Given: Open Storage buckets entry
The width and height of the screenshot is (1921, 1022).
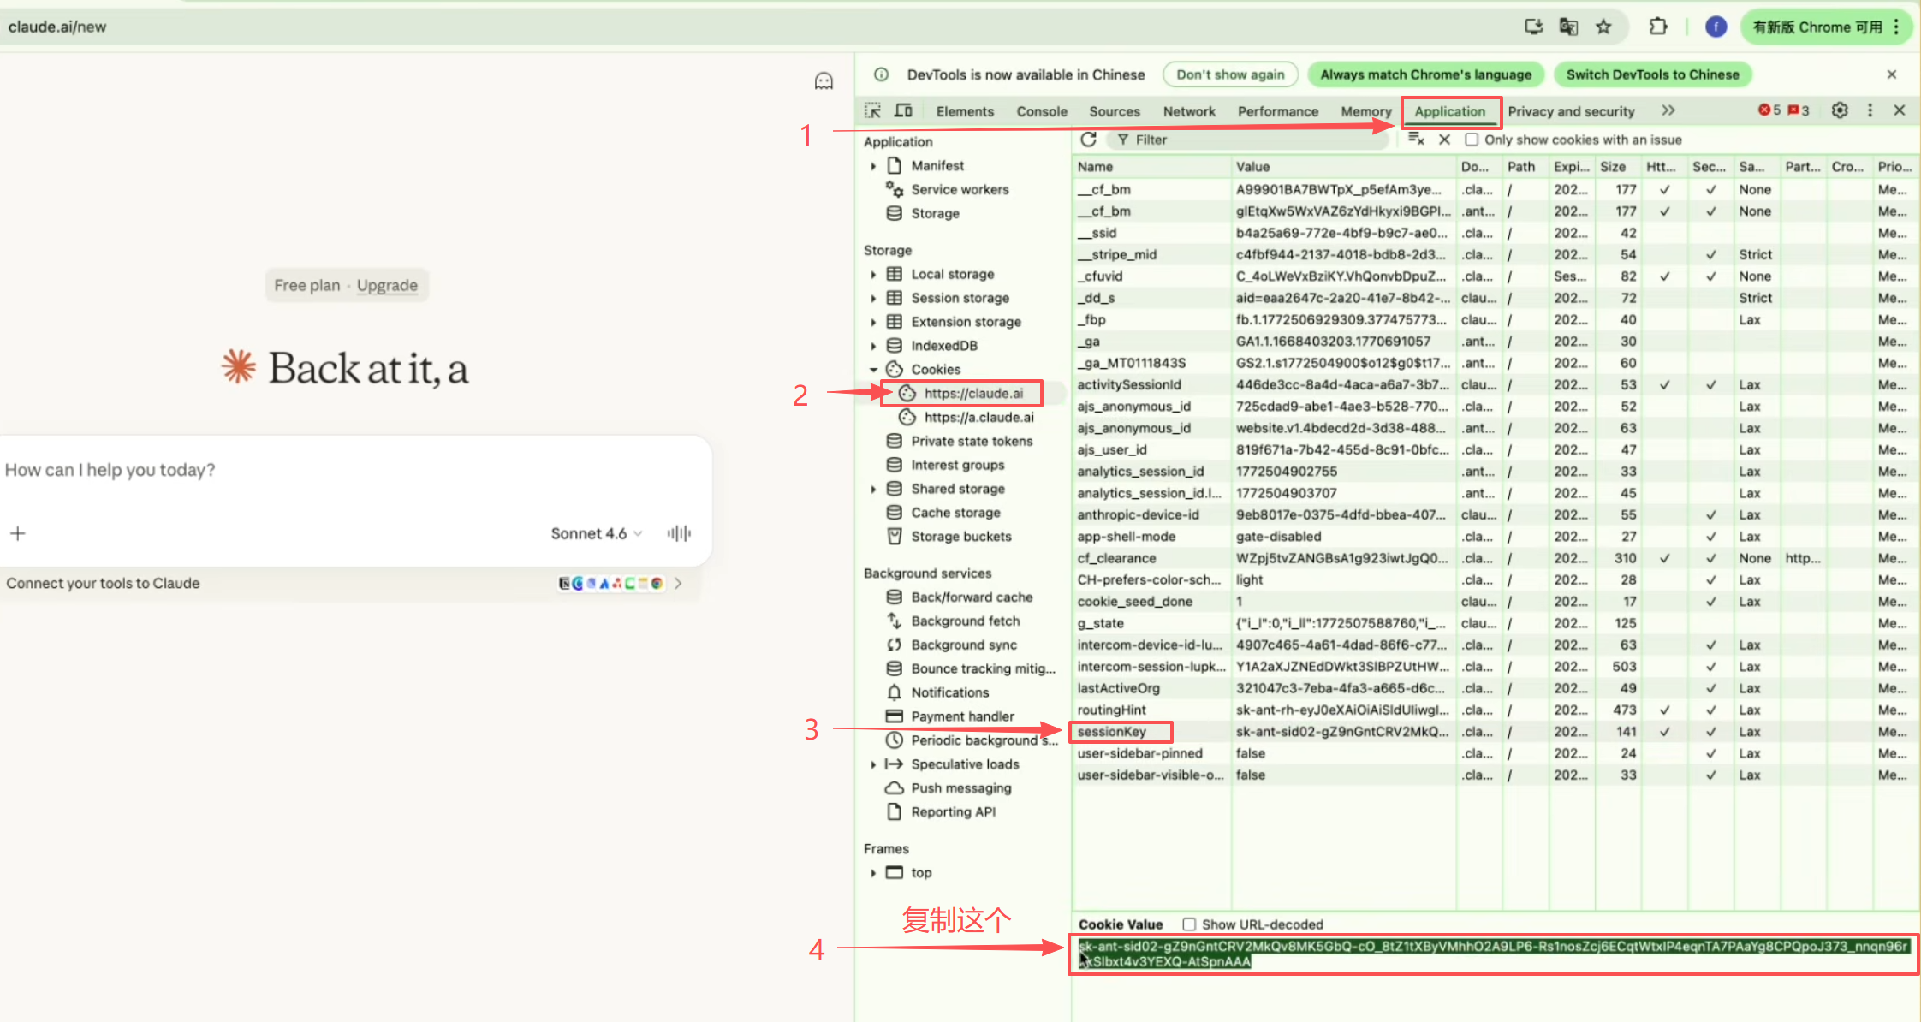Looking at the screenshot, I should tap(960, 537).
